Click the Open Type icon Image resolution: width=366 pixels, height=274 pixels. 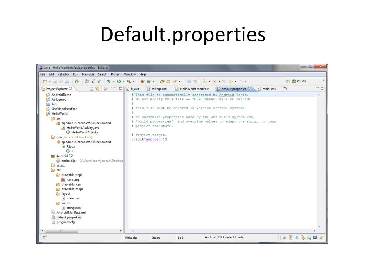coord(163,81)
